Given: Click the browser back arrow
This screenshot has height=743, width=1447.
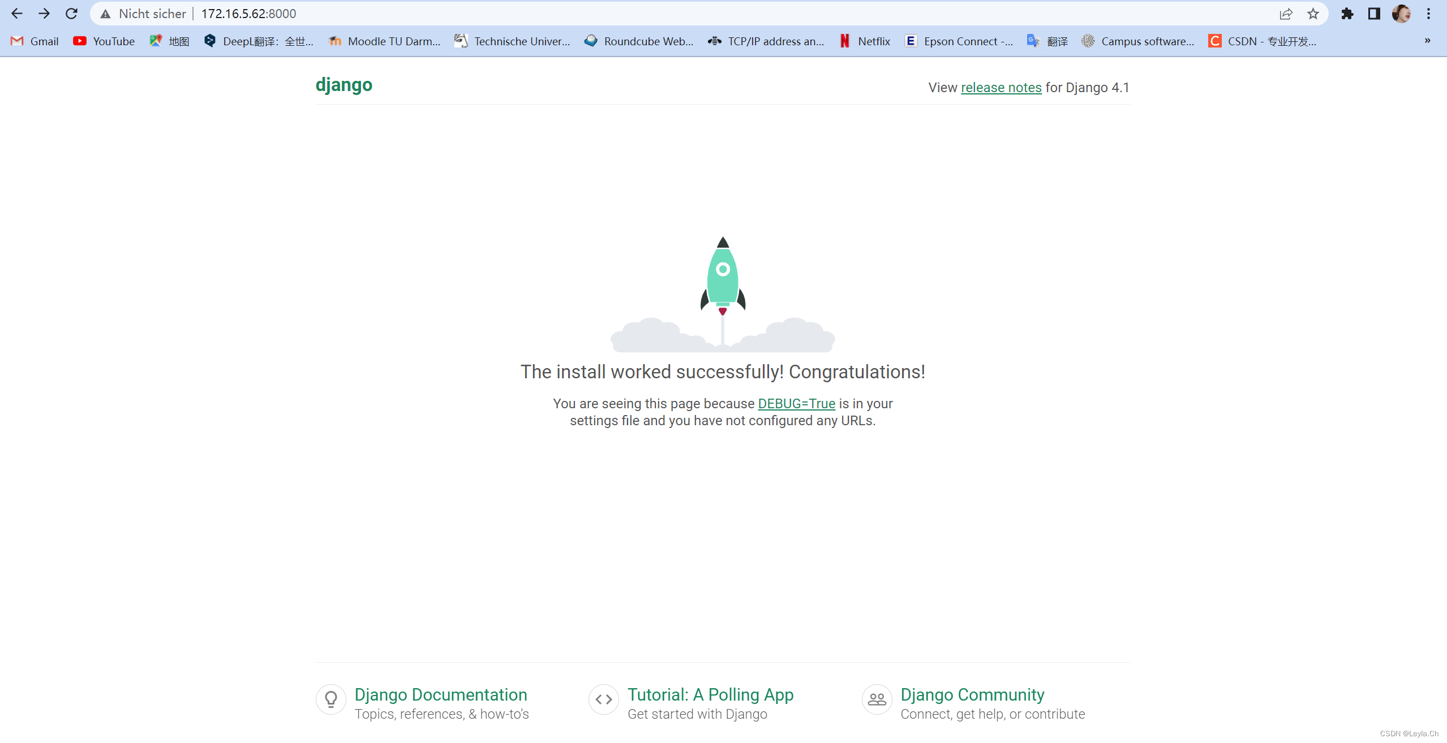Looking at the screenshot, I should coord(17,14).
